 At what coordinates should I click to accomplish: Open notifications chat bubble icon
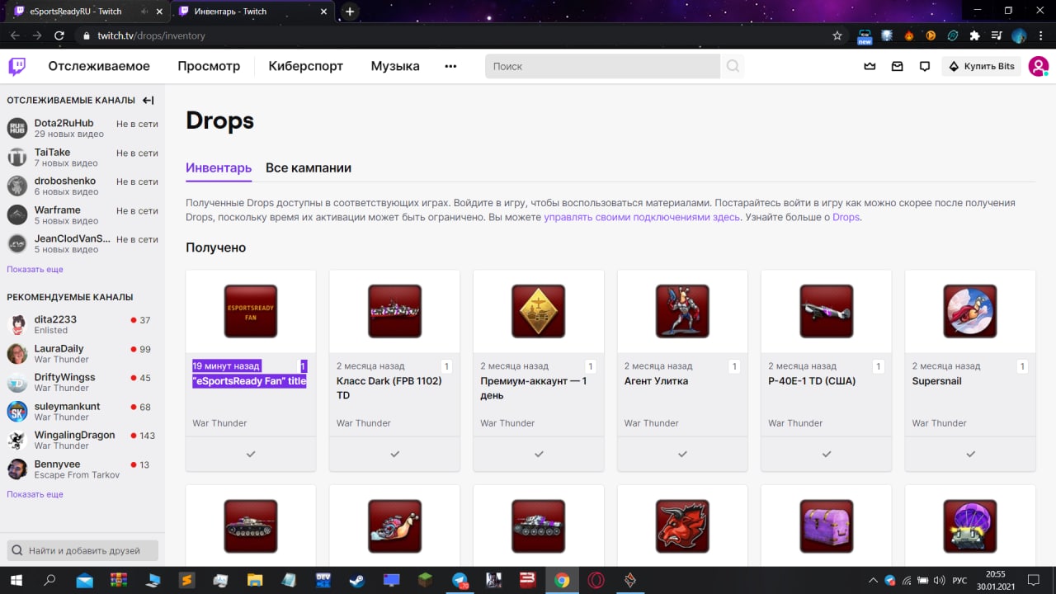pyautogui.click(x=925, y=66)
